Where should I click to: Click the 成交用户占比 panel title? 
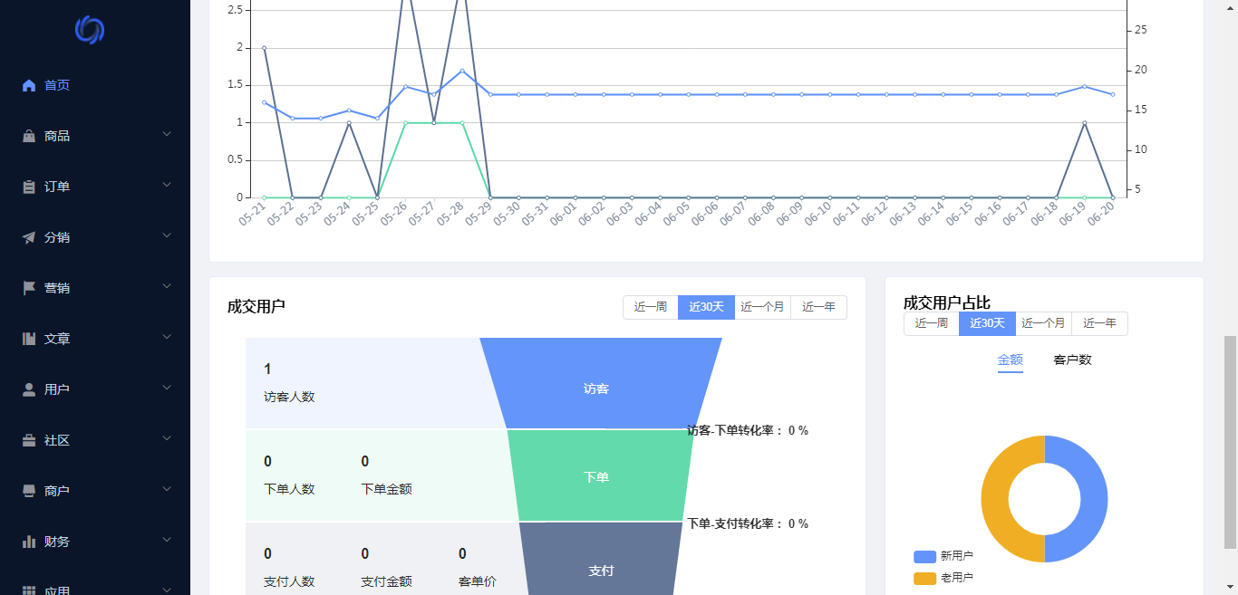coord(947,303)
